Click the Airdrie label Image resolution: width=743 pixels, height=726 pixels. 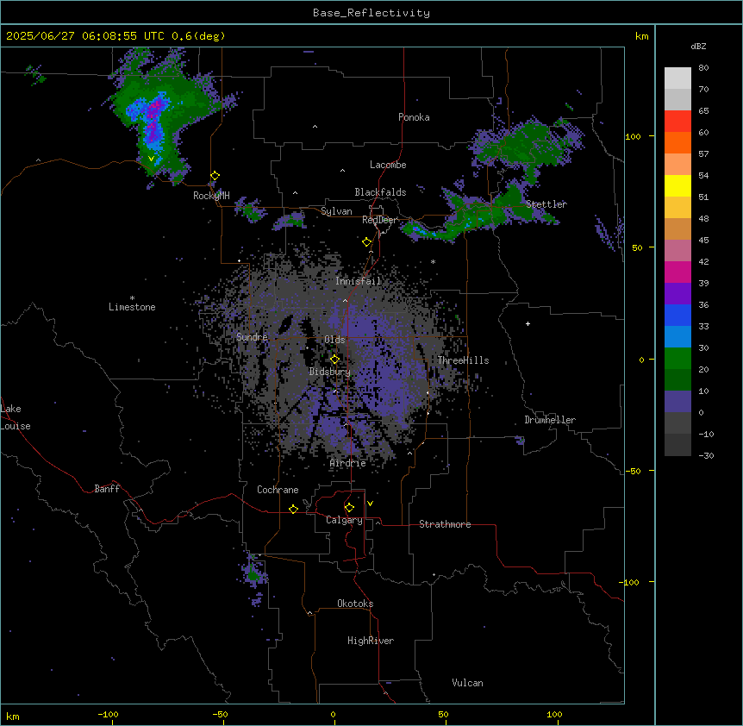tap(348, 463)
